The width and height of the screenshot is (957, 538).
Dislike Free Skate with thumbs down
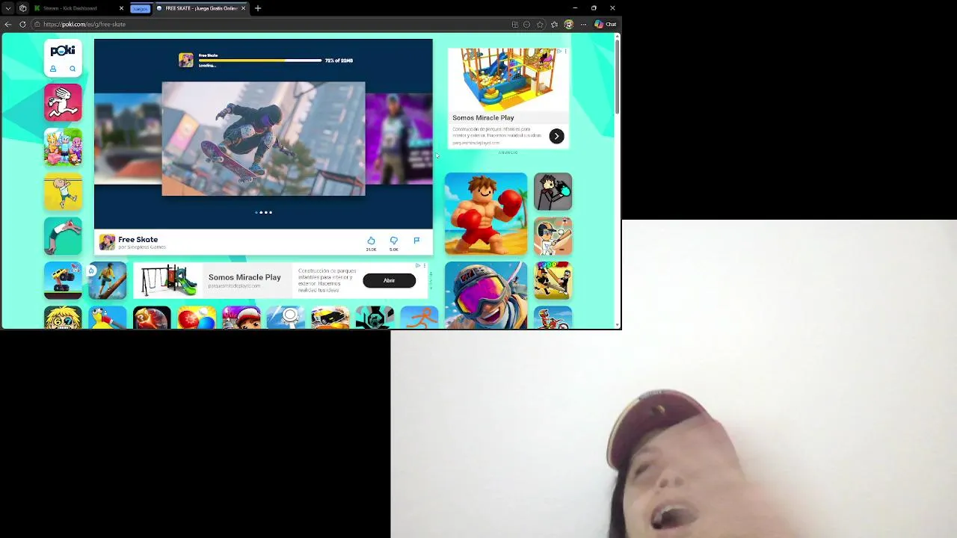click(393, 241)
